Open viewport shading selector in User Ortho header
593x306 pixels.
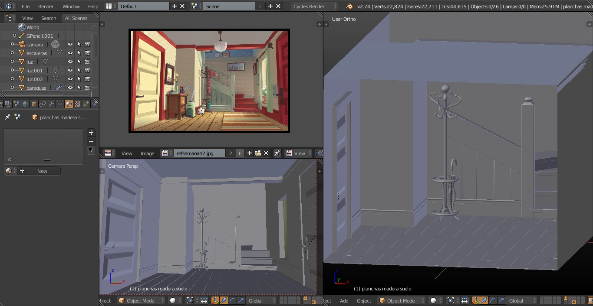(x=436, y=300)
